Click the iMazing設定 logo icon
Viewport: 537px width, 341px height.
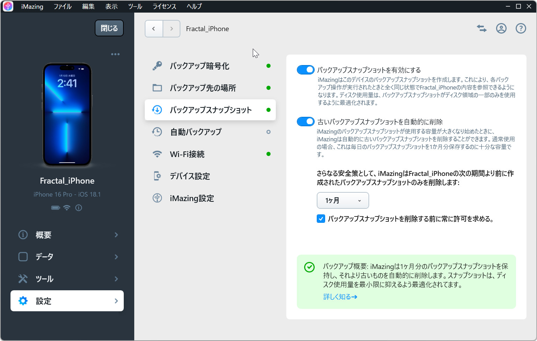pos(157,198)
